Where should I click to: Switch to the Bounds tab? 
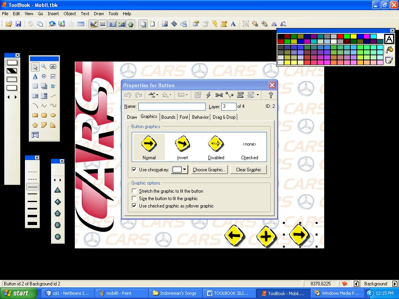[168, 117]
